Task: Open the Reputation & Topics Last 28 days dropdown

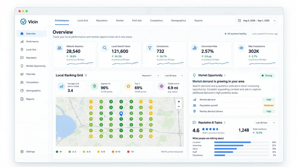Action: coord(265,123)
